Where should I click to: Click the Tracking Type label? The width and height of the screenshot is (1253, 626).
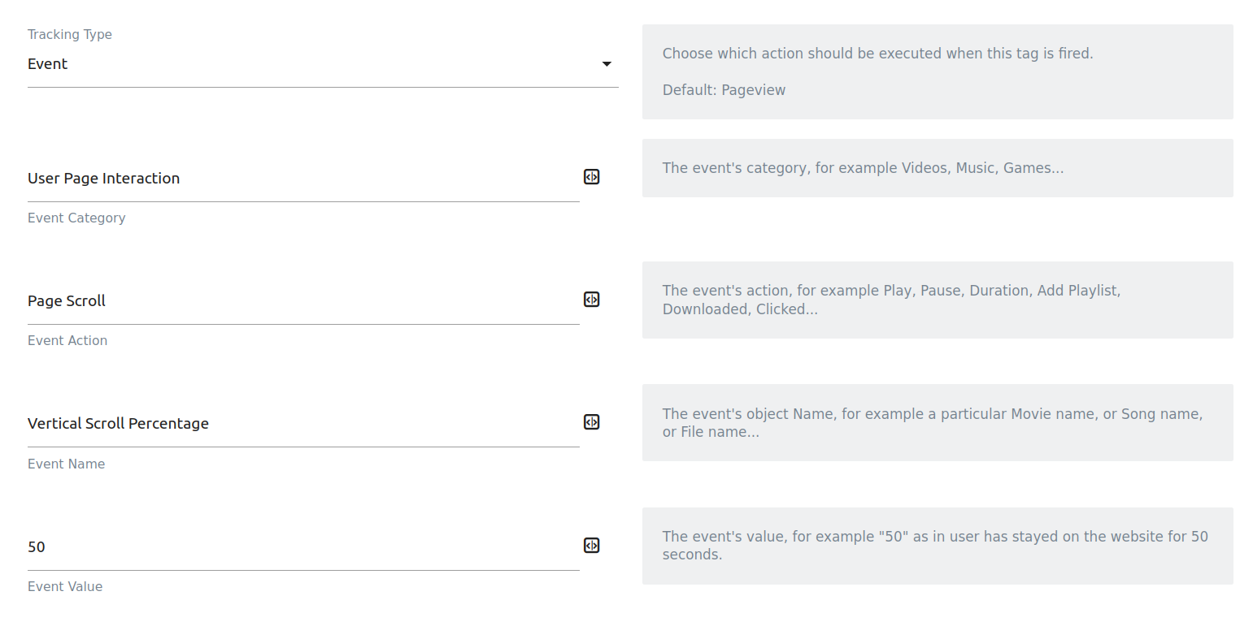coord(70,34)
